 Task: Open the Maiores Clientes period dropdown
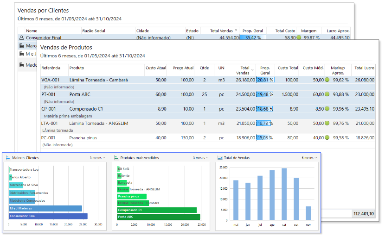tap(97, 158)
